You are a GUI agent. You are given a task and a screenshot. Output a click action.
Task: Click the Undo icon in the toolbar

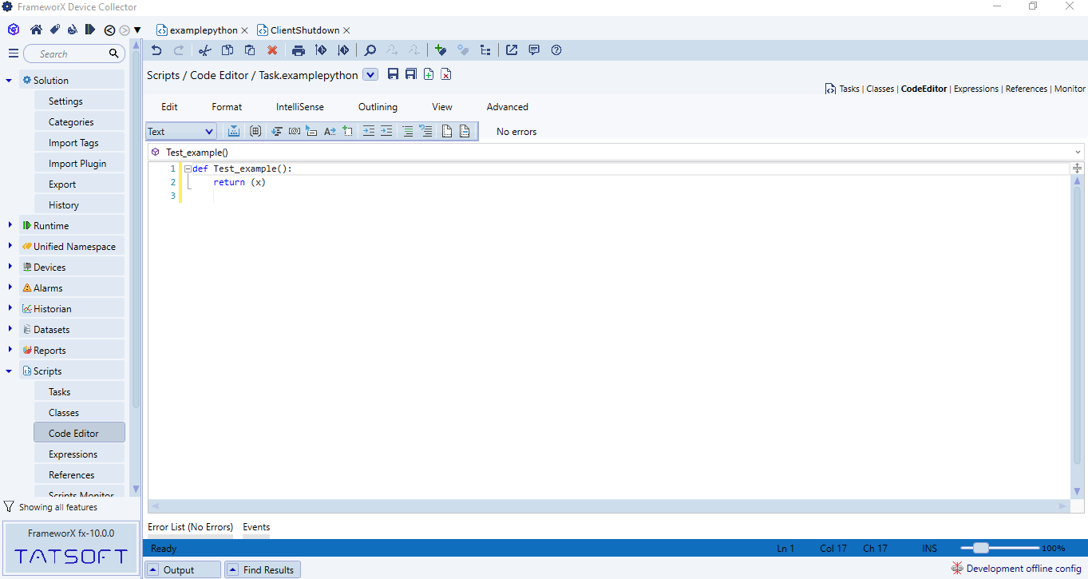(x=156, y=50)
